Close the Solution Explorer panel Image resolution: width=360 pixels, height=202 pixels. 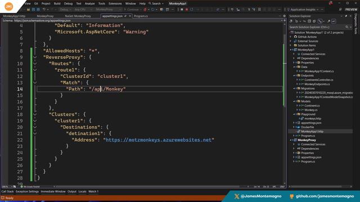(350, 16)
